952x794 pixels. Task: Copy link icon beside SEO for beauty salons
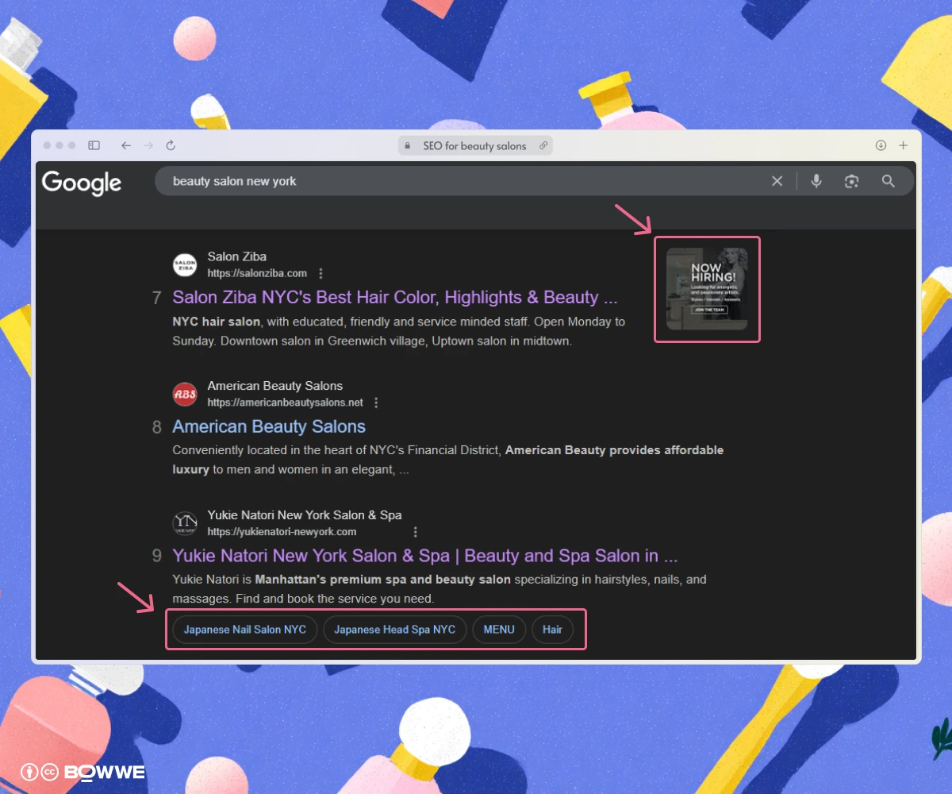coord(543,146)
